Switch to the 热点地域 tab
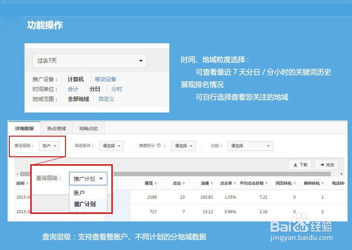 (56, 128)
